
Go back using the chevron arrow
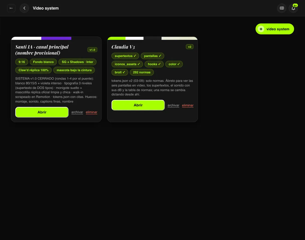[x=24, y=8]
